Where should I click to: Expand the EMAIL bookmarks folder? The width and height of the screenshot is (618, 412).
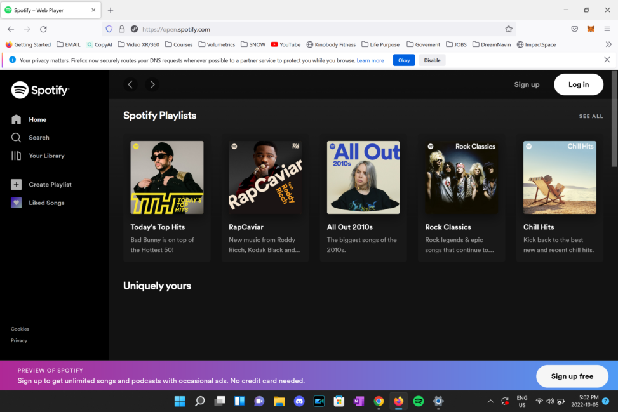coord(69,44)
